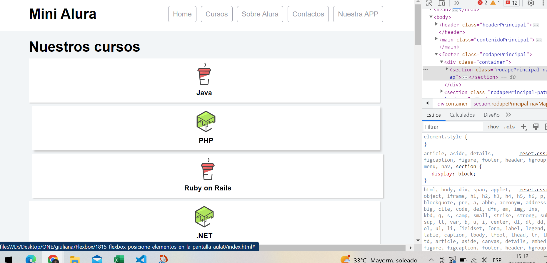Expand the selected rodapePrincipal-navMap section
Image resolution: width=547 pixels, height=263 pixels.
coord(447,69)
